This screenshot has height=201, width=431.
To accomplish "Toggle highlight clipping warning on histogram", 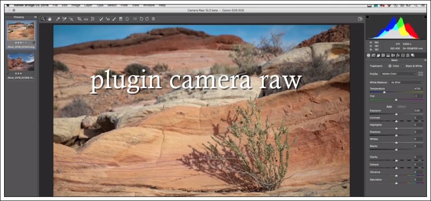I will 425,17.
